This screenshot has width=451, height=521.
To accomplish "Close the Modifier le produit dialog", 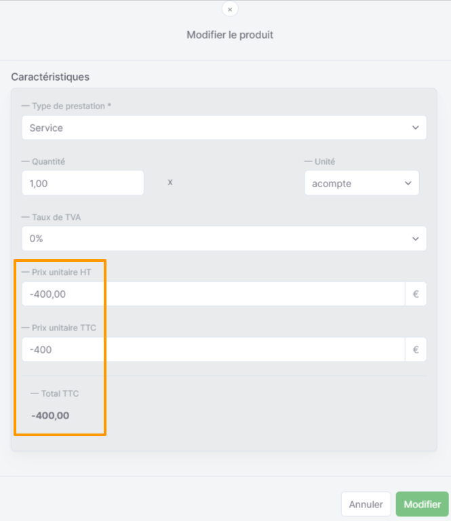I will (230, 9).
